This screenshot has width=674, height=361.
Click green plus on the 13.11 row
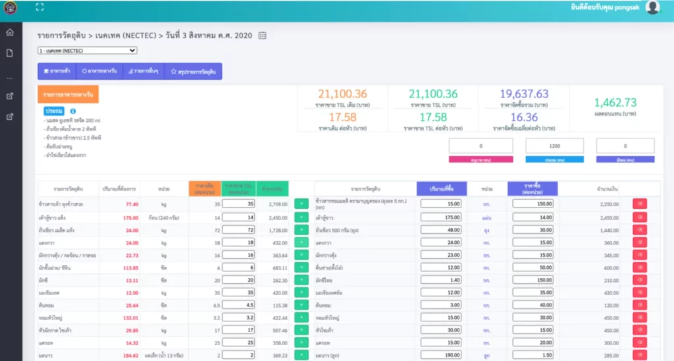pos(301,280)
